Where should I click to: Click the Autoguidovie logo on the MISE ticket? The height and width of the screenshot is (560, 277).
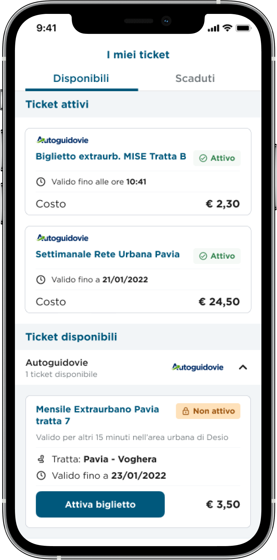(62, 140)
